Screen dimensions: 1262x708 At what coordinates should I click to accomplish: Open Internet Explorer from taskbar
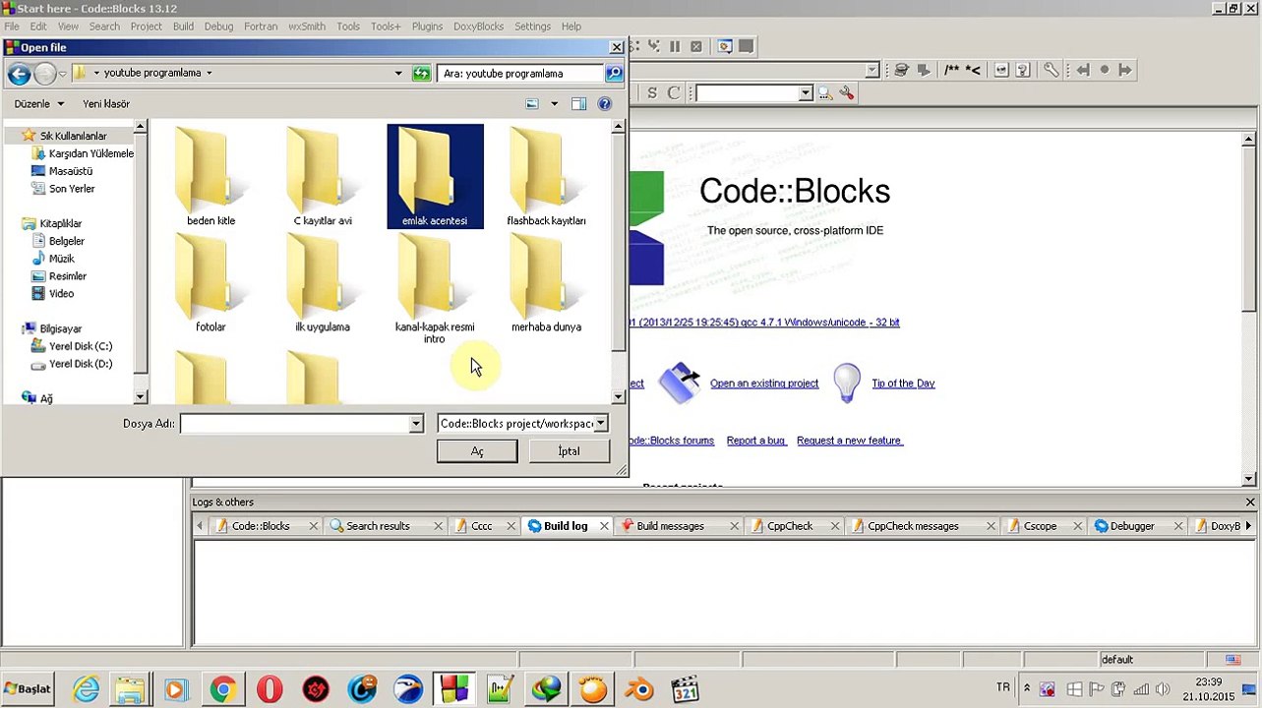[86, 689]
